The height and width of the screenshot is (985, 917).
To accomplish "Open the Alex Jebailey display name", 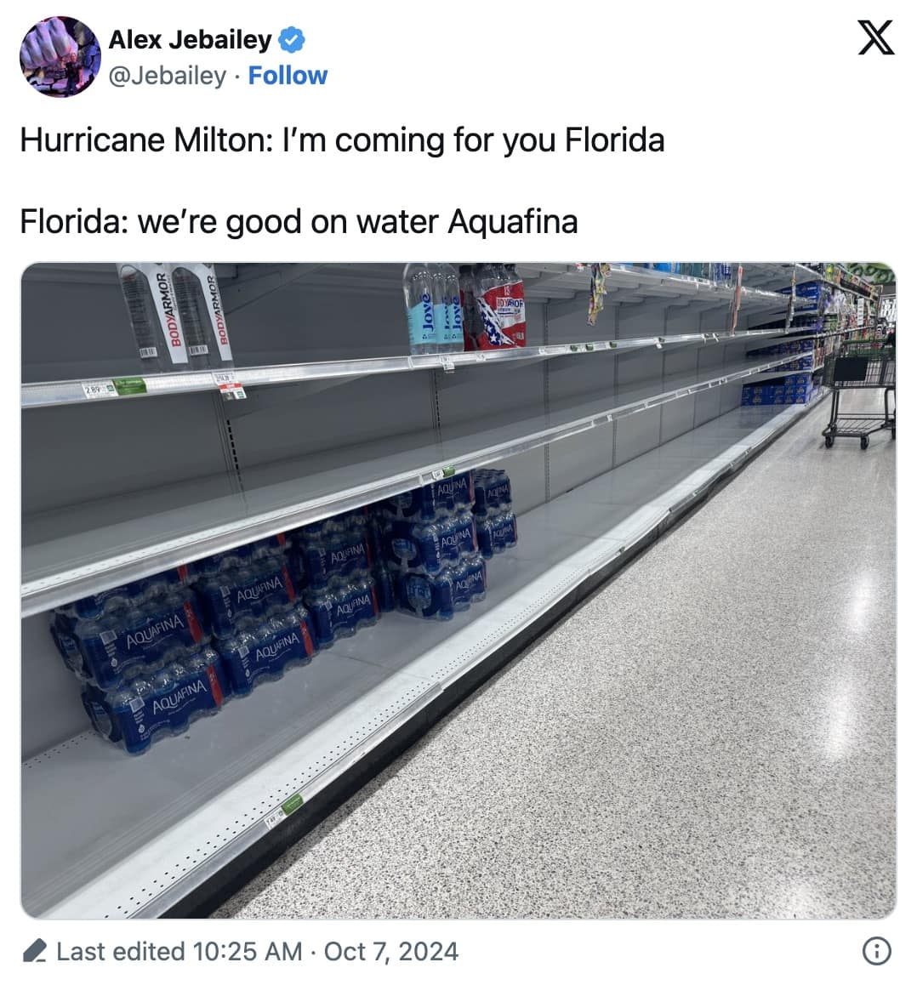I will [190, 39].
